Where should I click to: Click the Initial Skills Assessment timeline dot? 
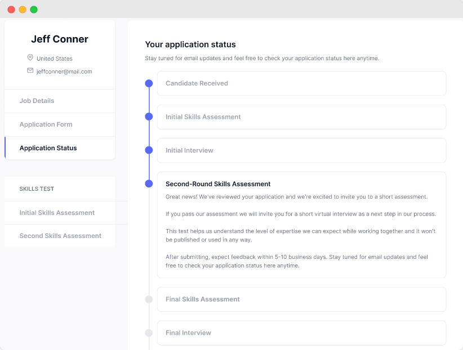[149, 117]
